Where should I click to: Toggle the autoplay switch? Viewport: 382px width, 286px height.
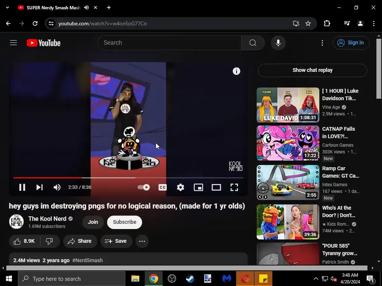point(144,187)
